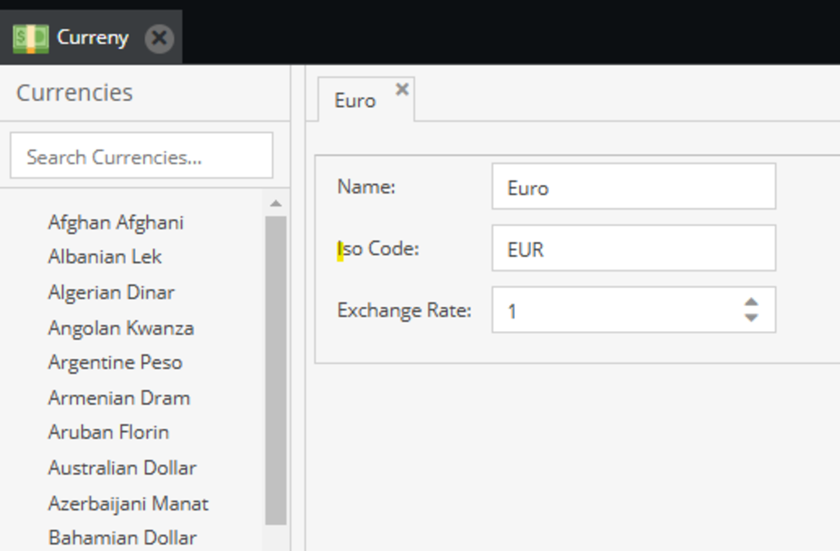840x551 pixels.
Task: Click the Search Currencies field
Action: (x=142, y=156)
